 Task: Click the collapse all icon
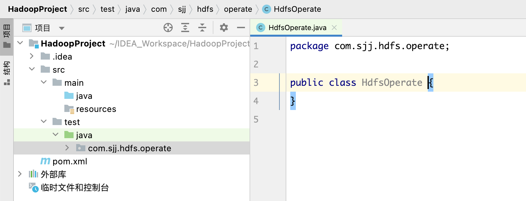(x=202, y=28)
